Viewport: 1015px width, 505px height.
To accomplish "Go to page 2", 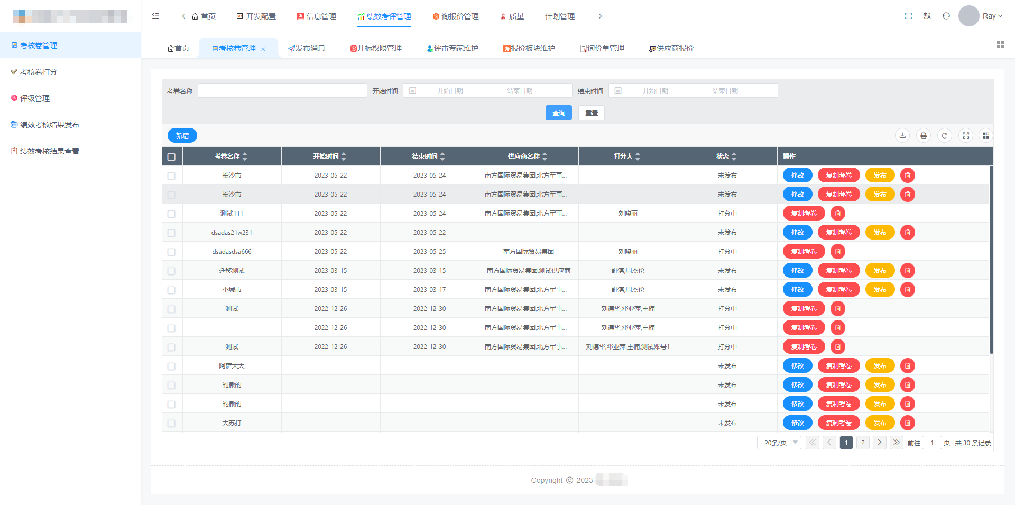I will pyautogui.click(x=863, y=443).
